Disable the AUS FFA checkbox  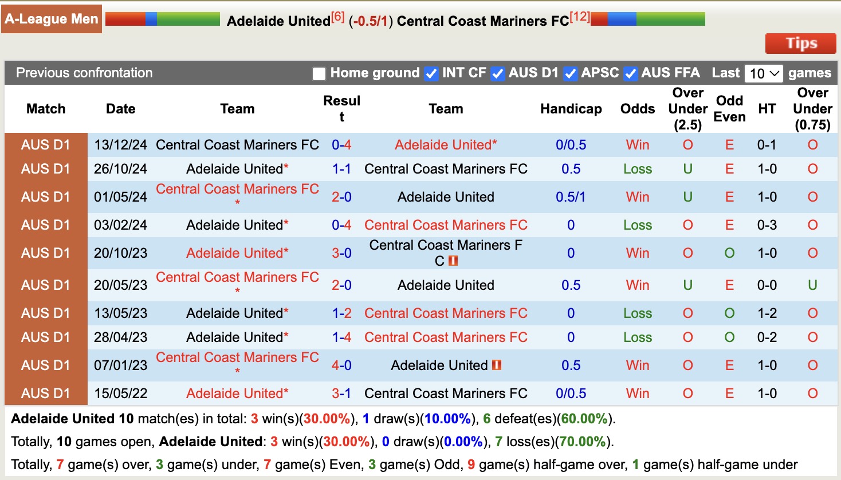630,73
